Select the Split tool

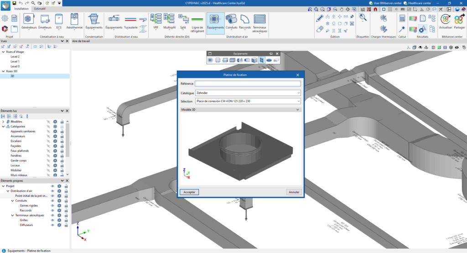point(183,21)
